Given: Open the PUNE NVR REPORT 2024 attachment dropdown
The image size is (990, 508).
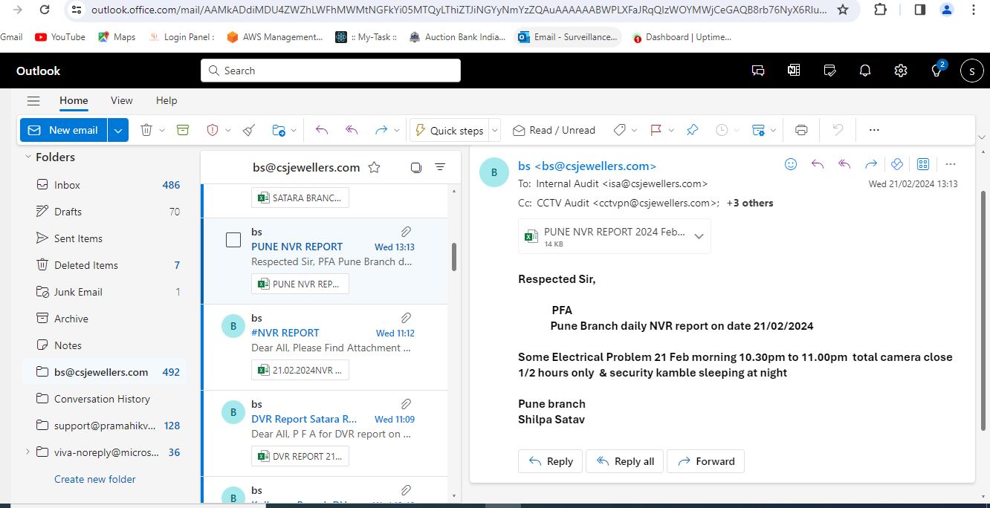Looking at the screenshot, I should [699, 236].
